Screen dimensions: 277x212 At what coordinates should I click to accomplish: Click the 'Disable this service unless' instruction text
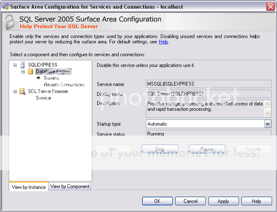pyautogui.click(x=146, y=65)
